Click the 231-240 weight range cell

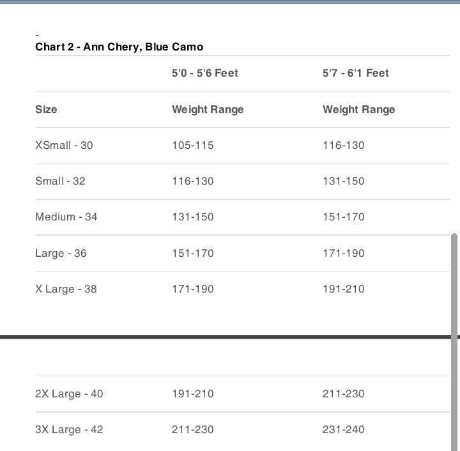click(343, 429)
